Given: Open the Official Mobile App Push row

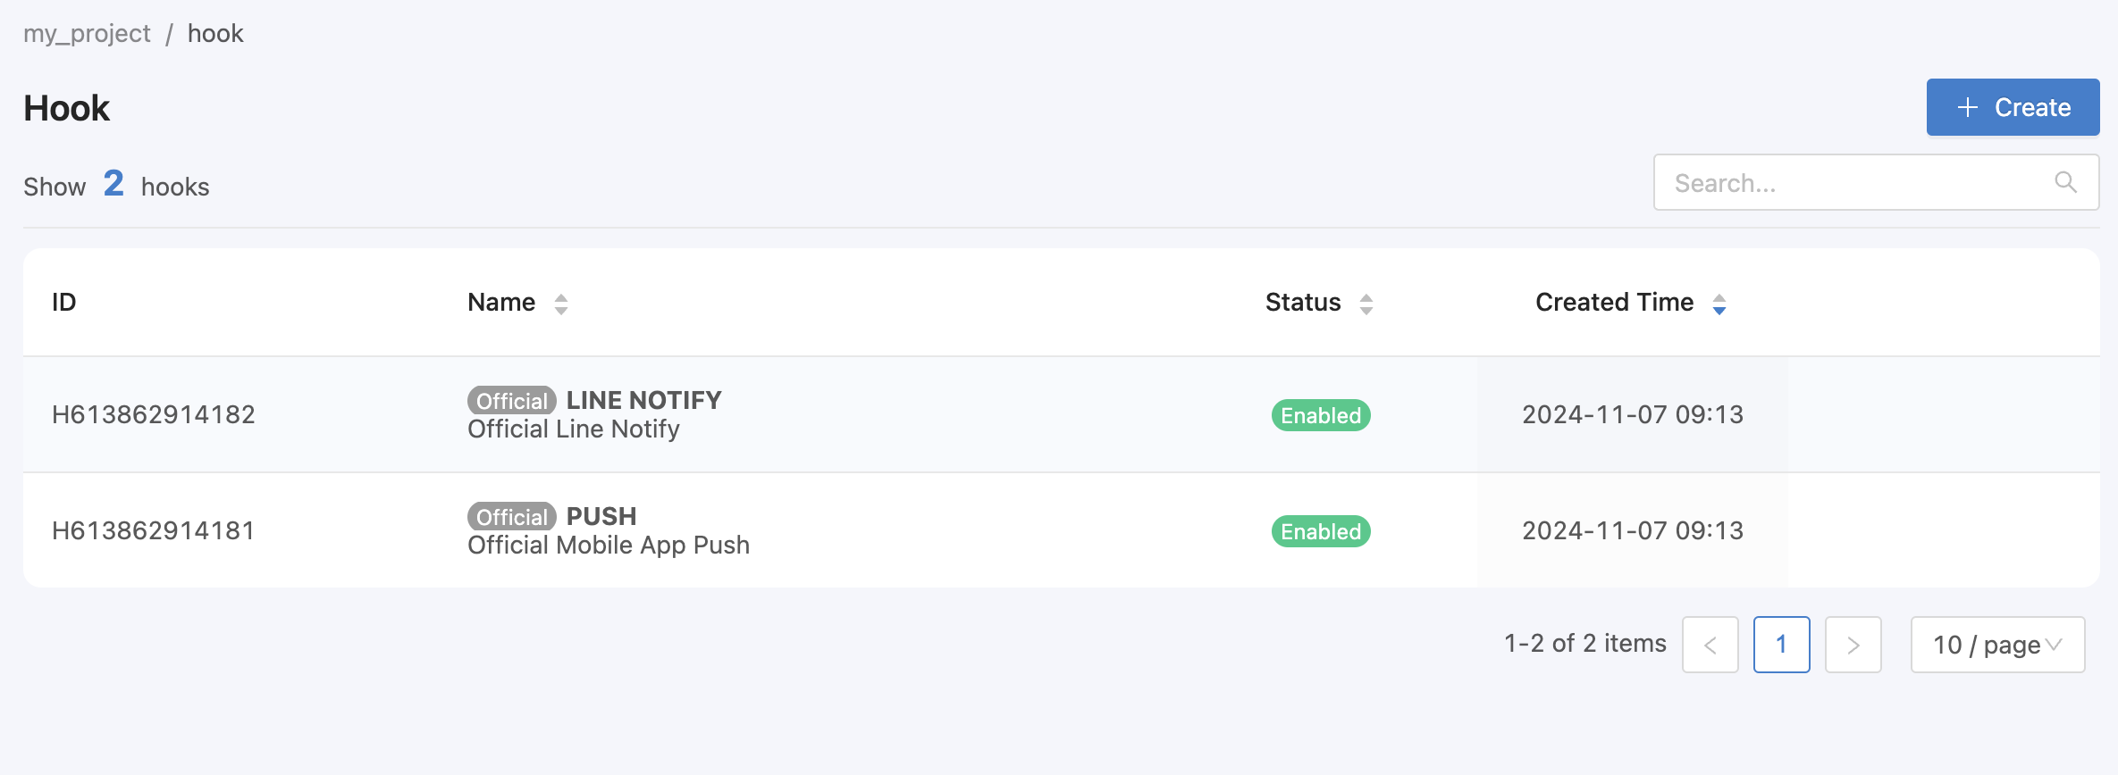Looking at the screenshot, I should click(x=1062, y=530).
